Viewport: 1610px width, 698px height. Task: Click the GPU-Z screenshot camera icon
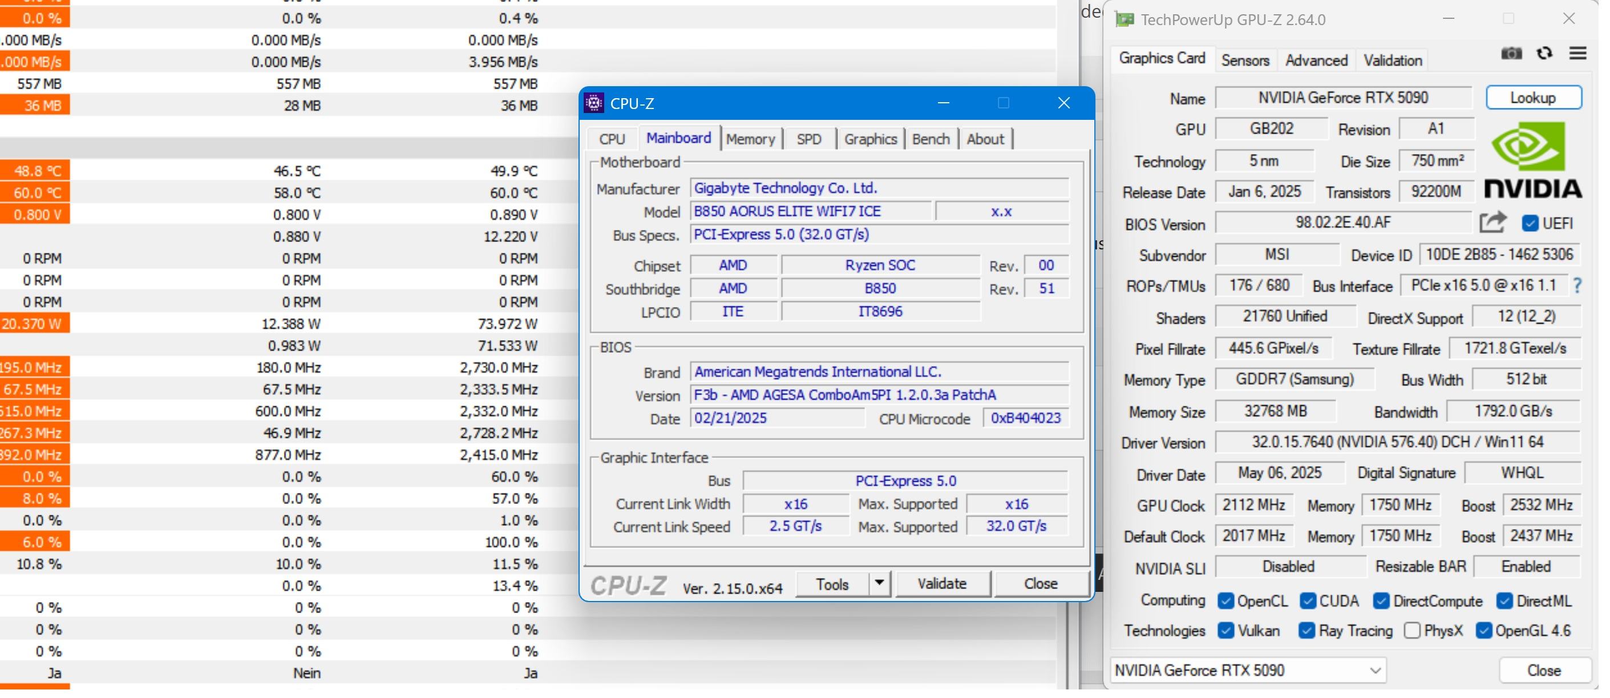tap(1511, 54)
